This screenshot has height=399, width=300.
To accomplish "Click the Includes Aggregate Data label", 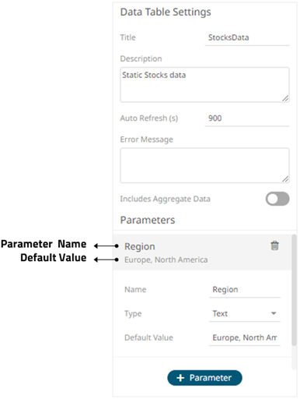I will tap(165, 199).
